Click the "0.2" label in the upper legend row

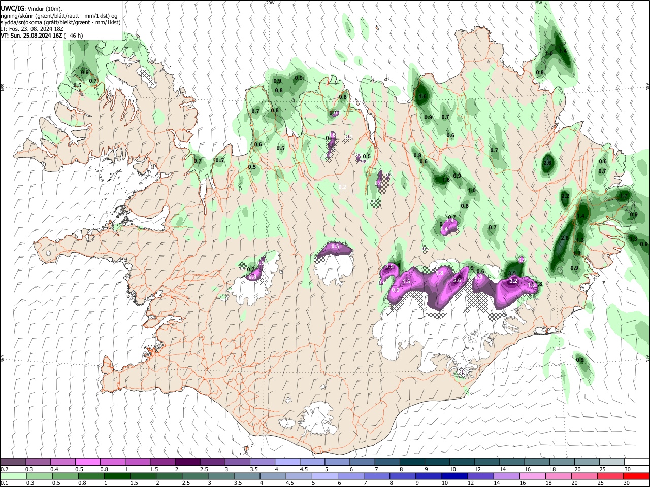(x=4, y=469)
